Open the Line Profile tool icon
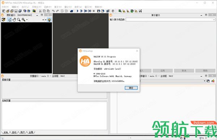217x140 pixels. 136,11
